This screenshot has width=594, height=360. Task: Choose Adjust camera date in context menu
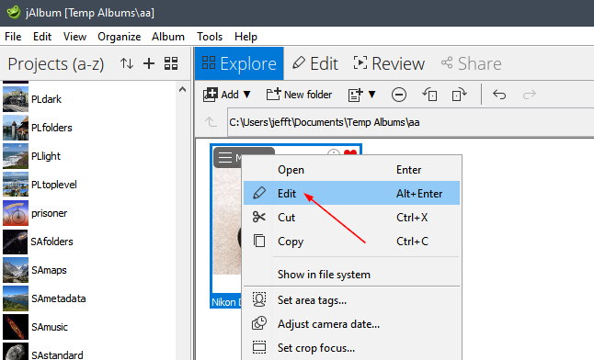351,324
